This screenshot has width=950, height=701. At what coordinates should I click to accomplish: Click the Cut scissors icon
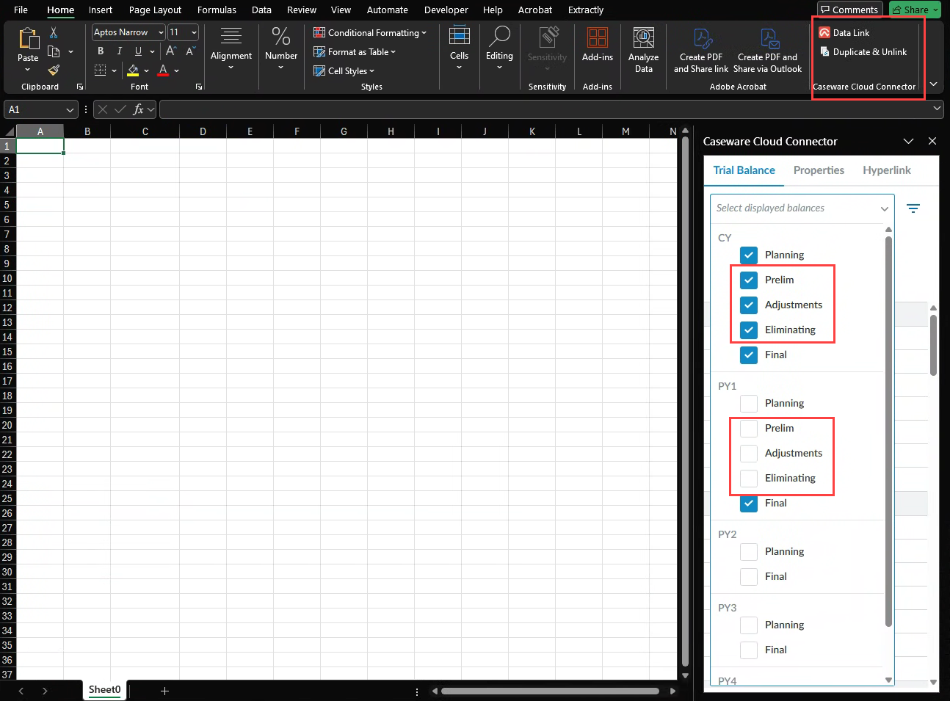54,33
